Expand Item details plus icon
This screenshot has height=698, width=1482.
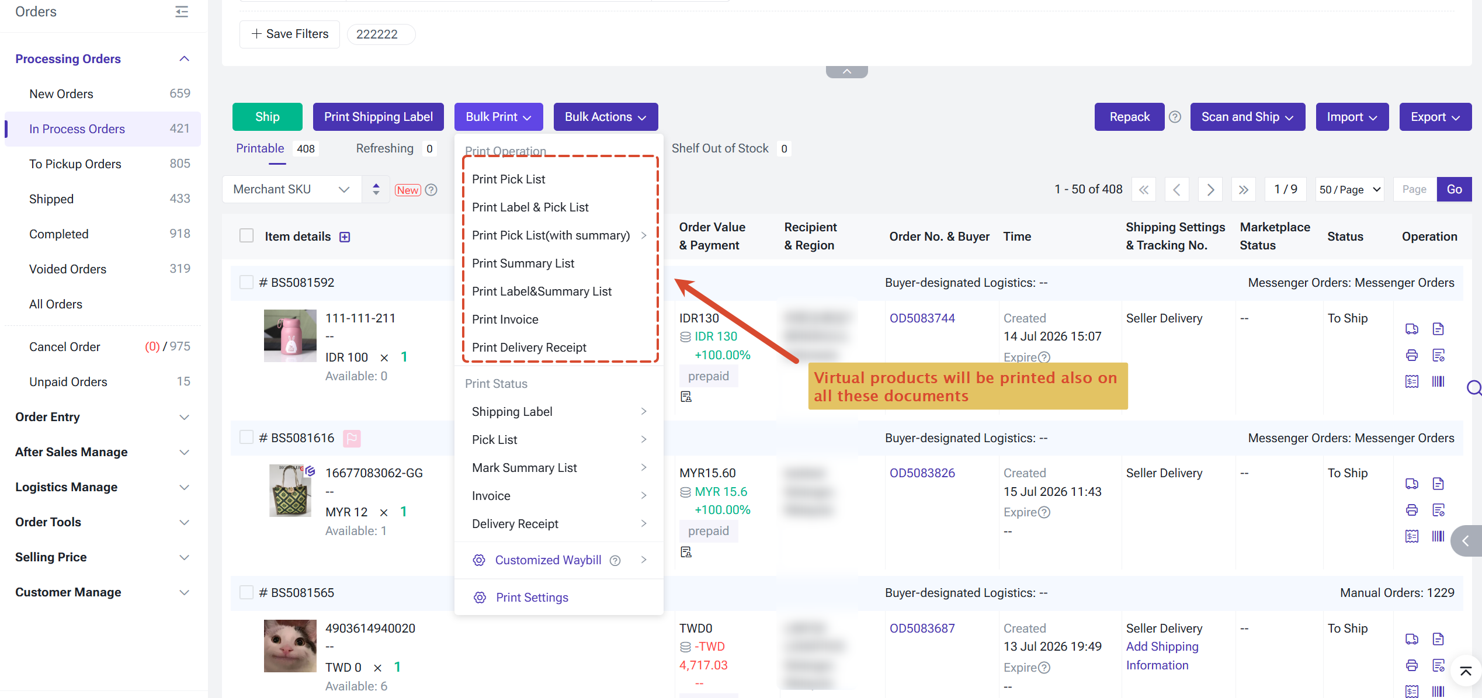(345, 237)
